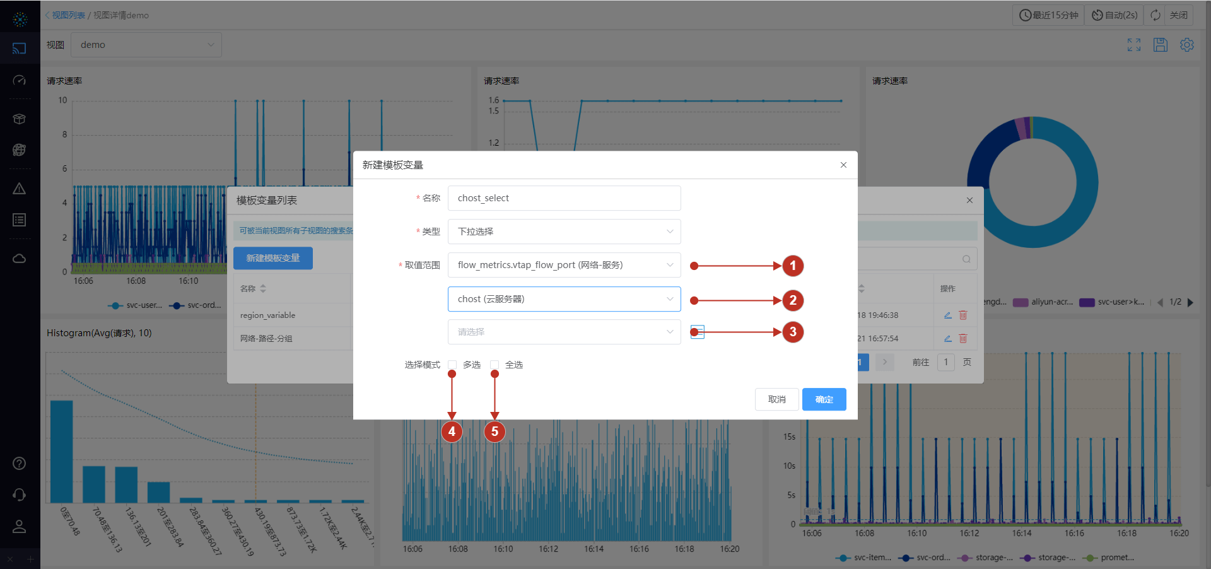Open the user profile sidebar icon
This screenshot has width=1211, height=569.
tap(20, 527)
